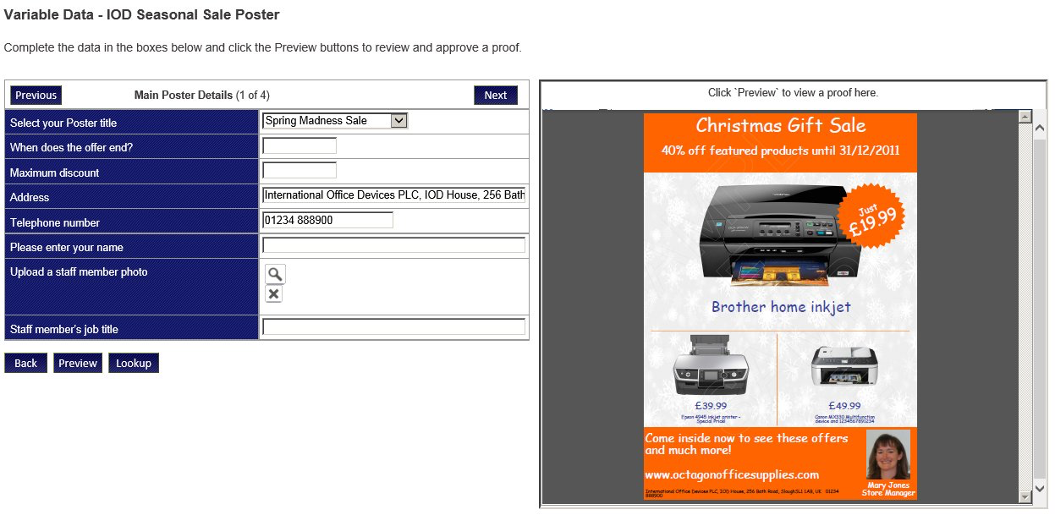The height and width of the screenshot is (515, 1055).
Task: Click the £39.99 printer price on poster
Action: (711, 406)
